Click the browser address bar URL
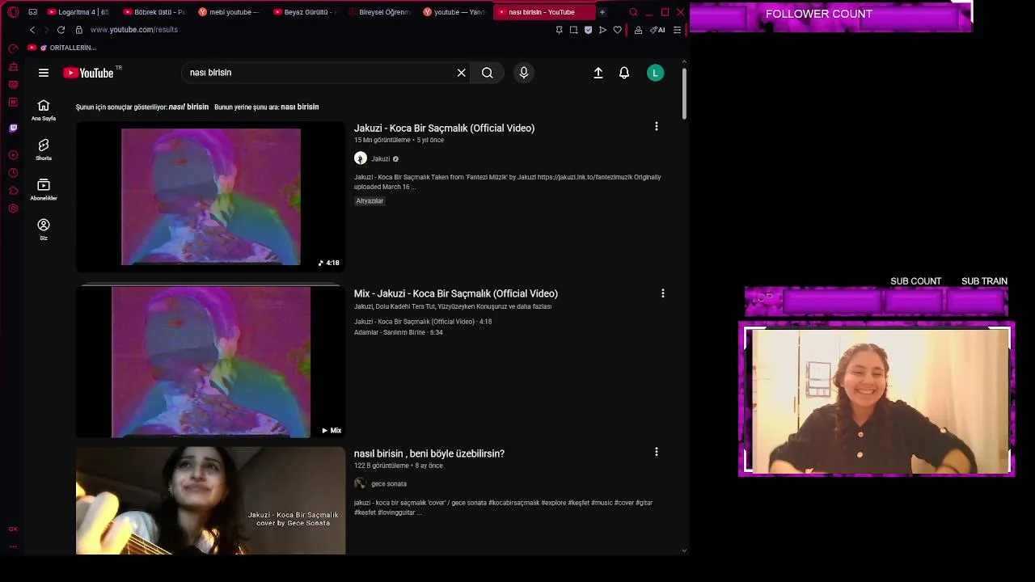 click(134, 30)
